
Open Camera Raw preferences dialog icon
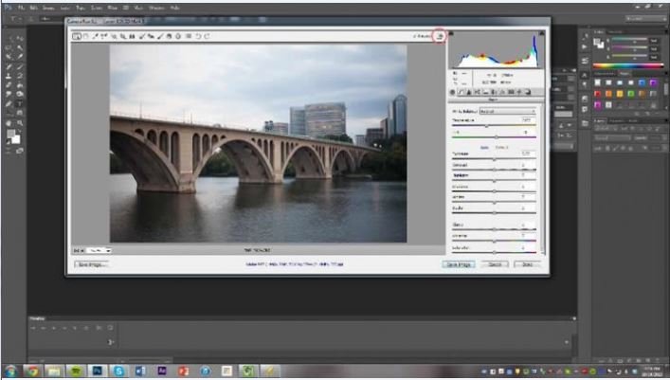[x=188, y=36]
